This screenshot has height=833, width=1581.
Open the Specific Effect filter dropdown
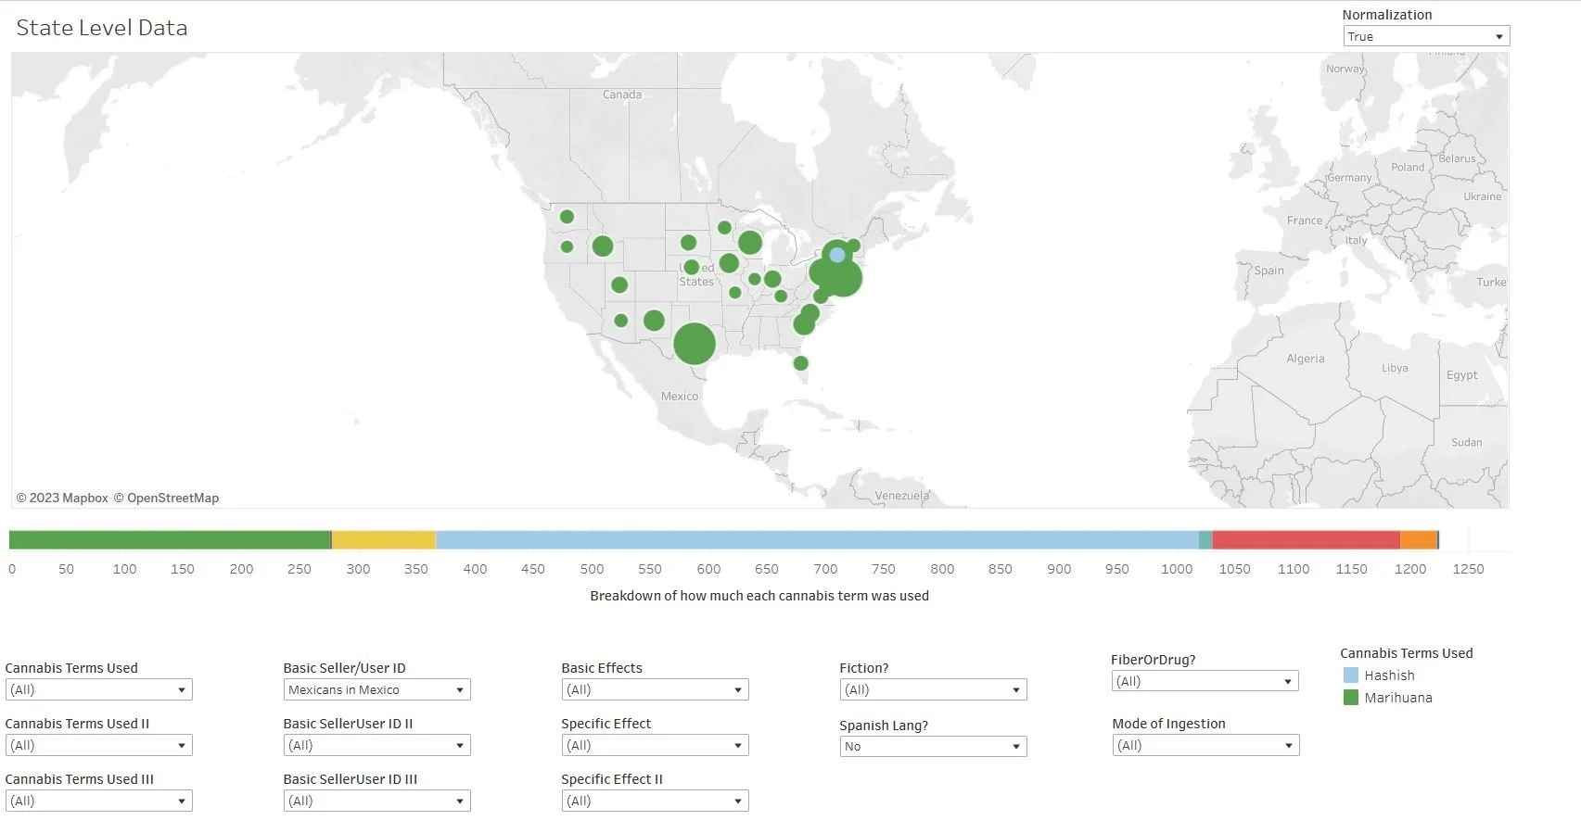656,745
